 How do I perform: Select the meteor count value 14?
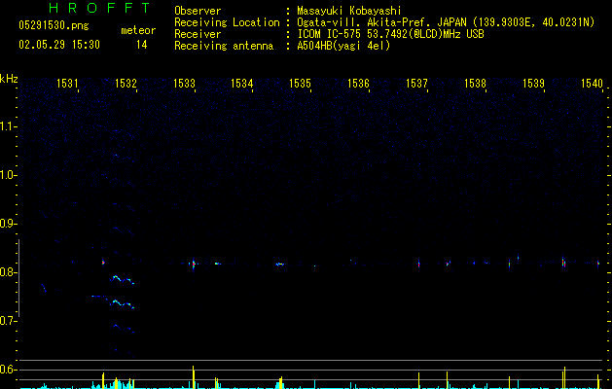click(142, 45)
